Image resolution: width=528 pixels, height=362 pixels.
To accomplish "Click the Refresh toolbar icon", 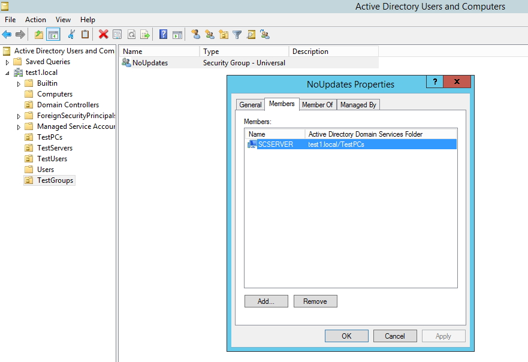I will (131, 34).
